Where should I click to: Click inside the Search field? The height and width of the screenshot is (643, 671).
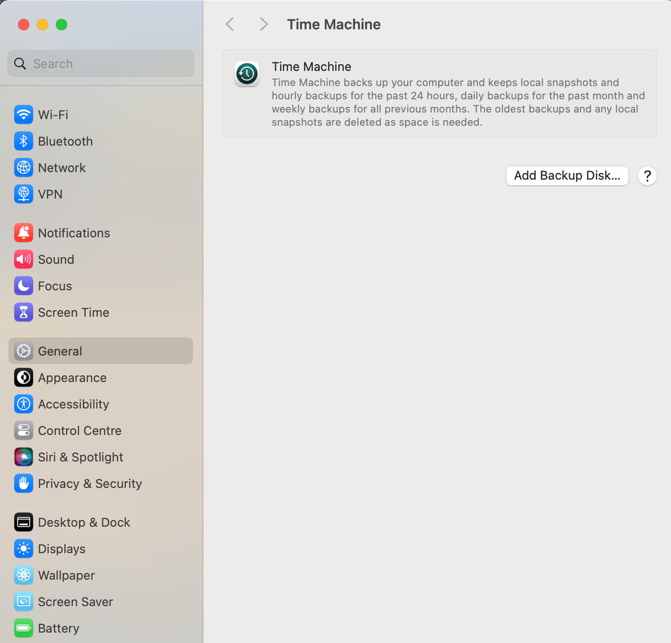pos(101,63)
